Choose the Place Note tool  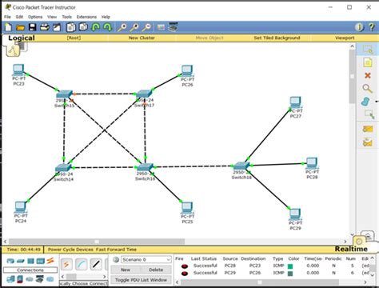368,62
